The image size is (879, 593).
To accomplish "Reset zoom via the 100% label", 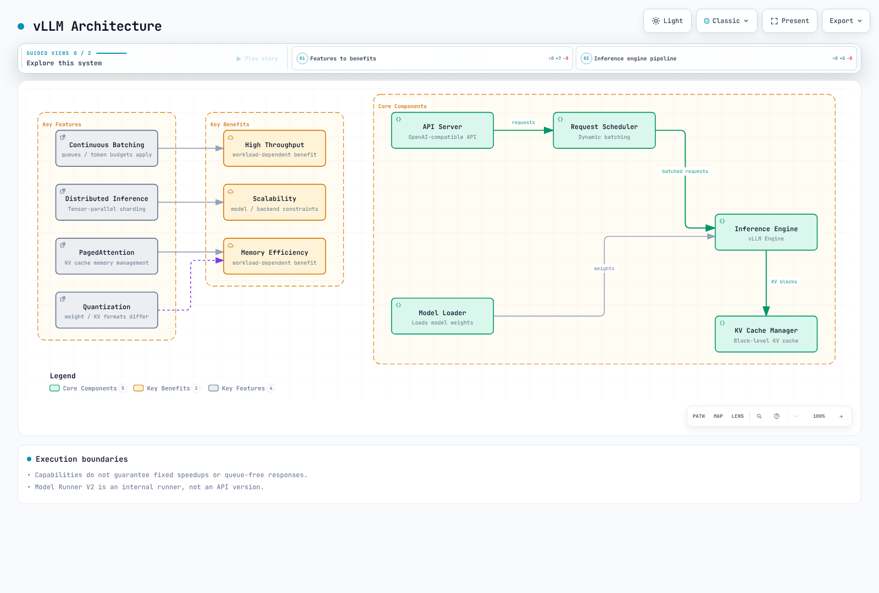I will [x=819, y=416].
